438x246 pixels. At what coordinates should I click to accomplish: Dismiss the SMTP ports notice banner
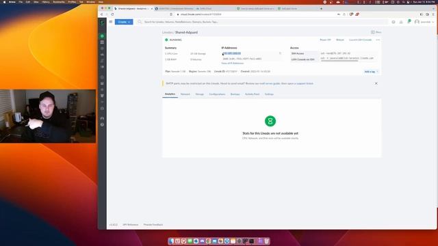coord(376,83)
